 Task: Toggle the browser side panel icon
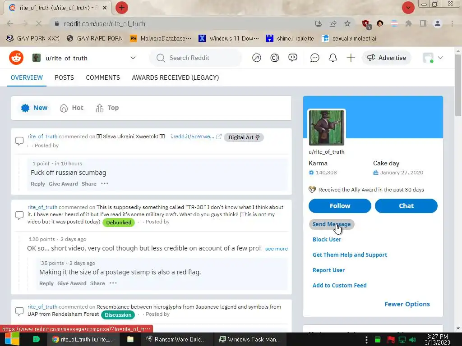tap(423, 23)
